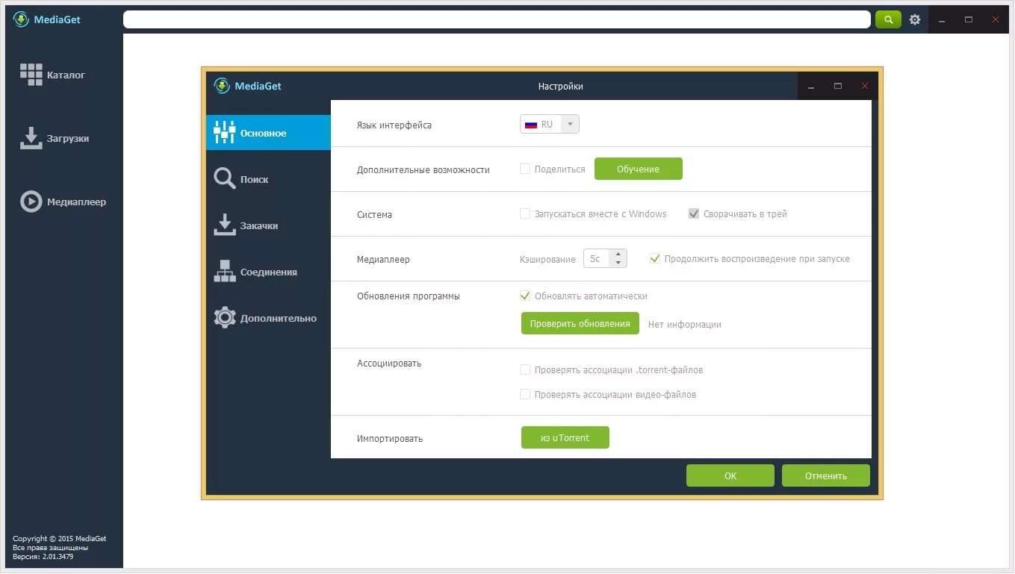1015x574 pixels.
Task: Click the Версия: 2.01.3479 text
Action: (x=43, y=556)
